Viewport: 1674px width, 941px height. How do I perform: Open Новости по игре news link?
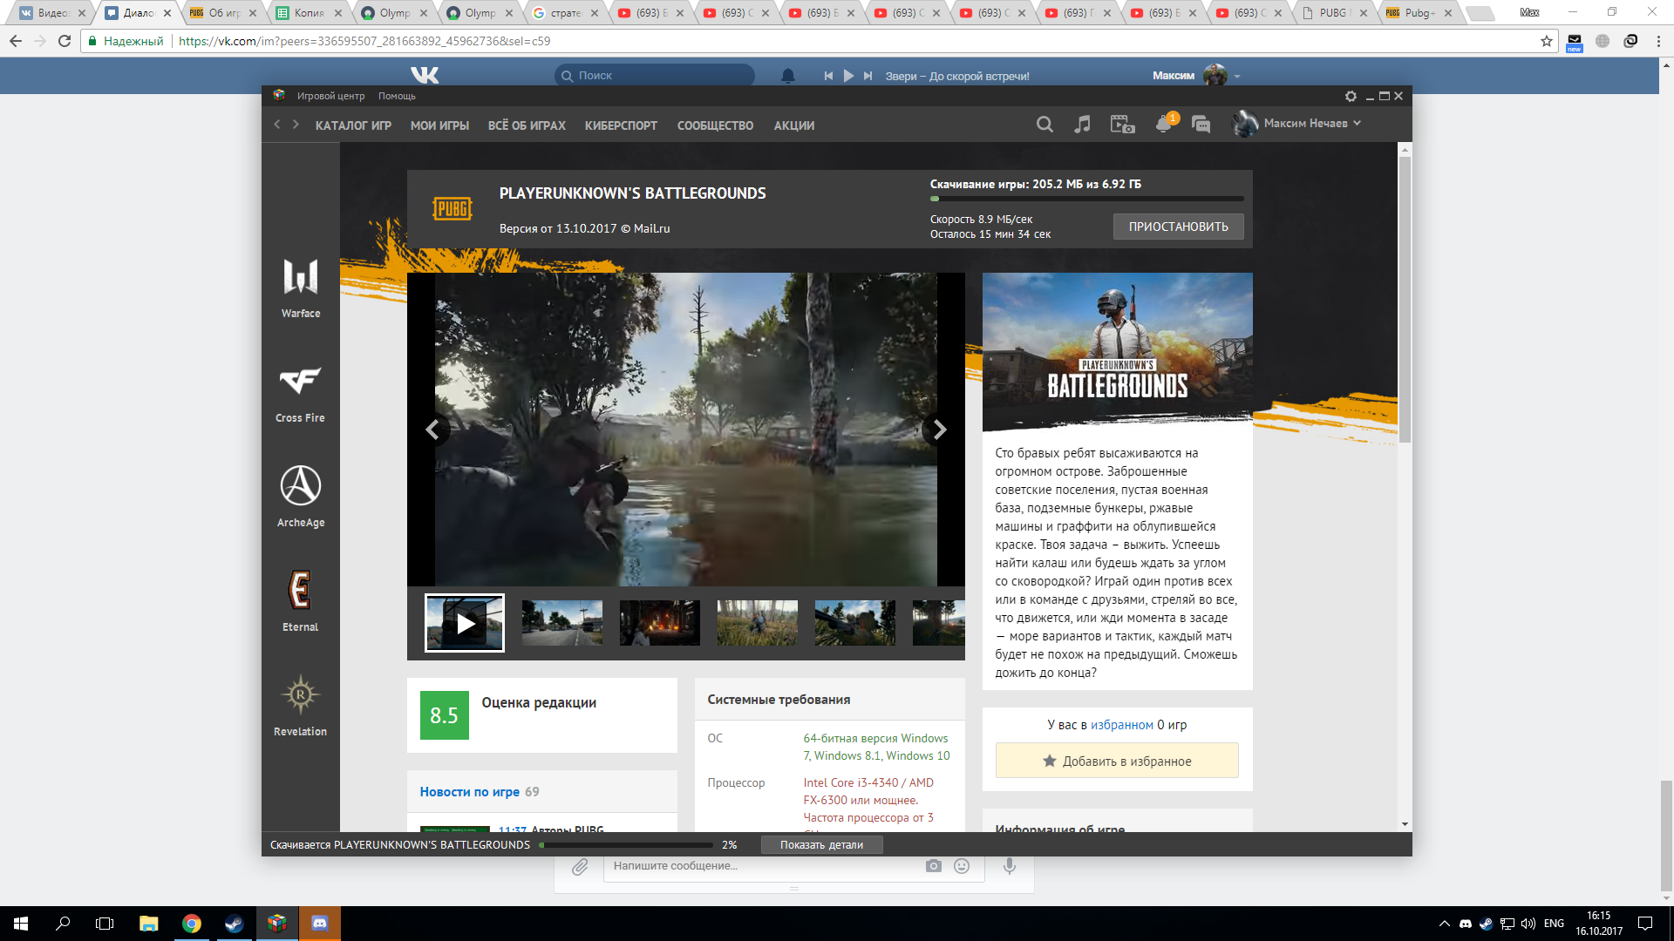[x=469, y=791]
